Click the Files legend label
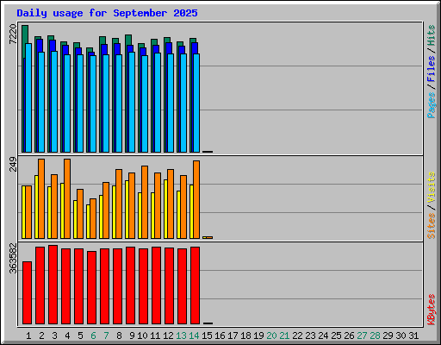This screenshot has height=345, width=441. (x=431, y=68)
